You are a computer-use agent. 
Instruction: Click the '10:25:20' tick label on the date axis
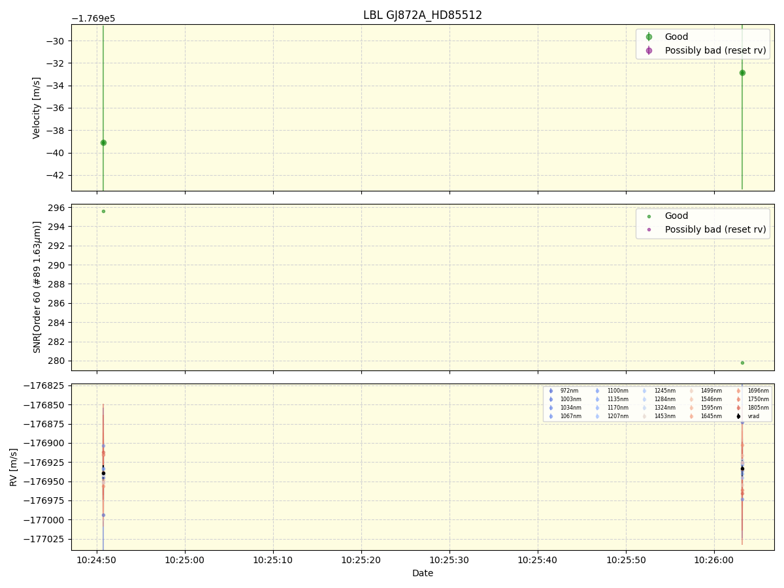pos(361,560)
